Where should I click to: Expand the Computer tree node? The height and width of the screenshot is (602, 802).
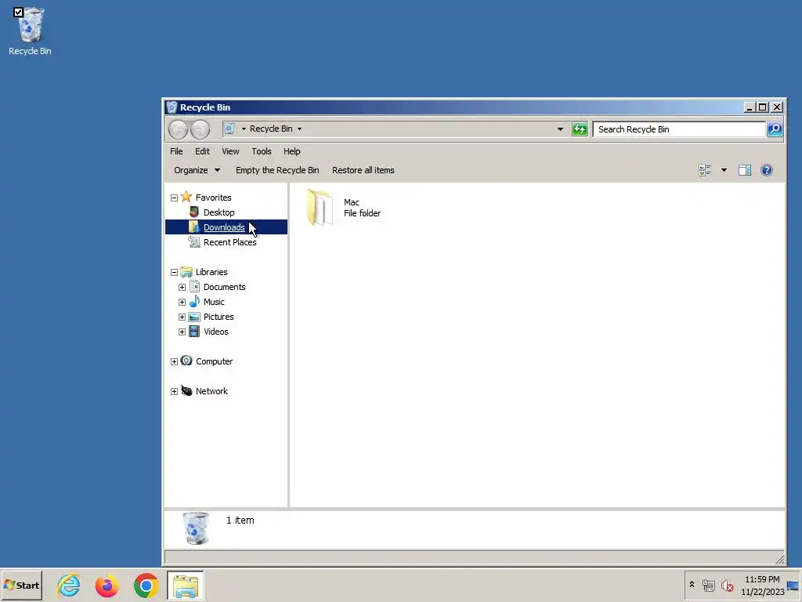click(x=174, y=361)
